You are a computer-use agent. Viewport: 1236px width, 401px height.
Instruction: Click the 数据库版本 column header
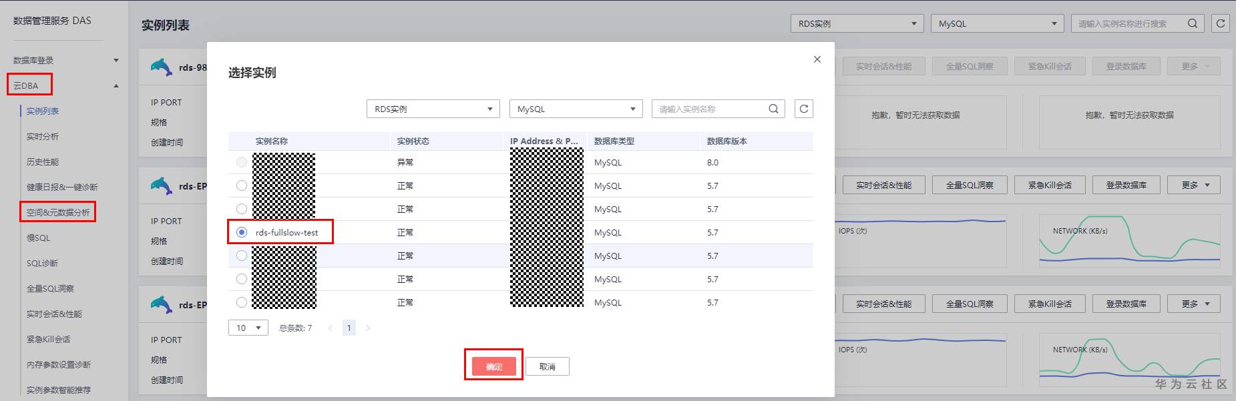point(727,141)
